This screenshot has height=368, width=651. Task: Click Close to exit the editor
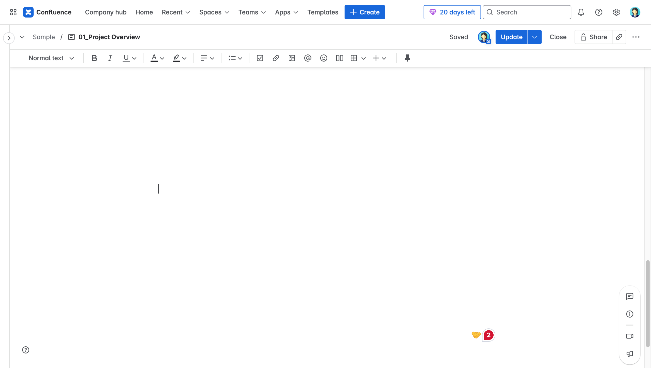pyautogui.click(x=558, y=37)
